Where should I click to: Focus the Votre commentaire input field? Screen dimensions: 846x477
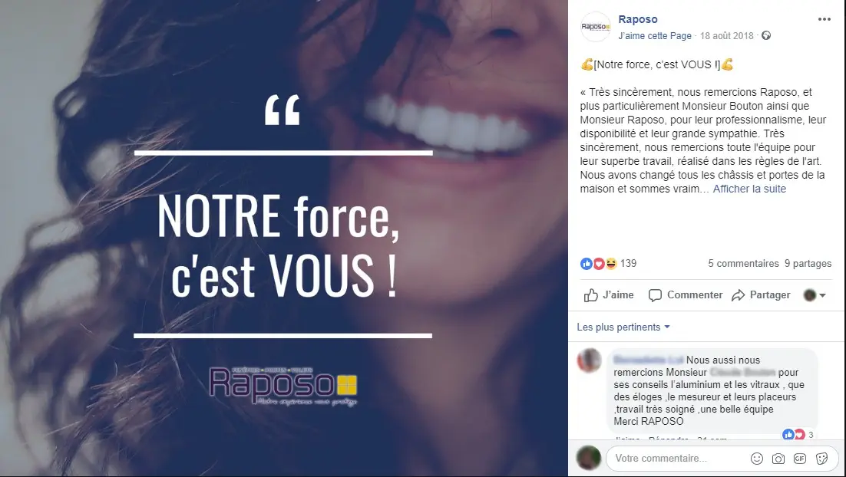tap(677, 459)
